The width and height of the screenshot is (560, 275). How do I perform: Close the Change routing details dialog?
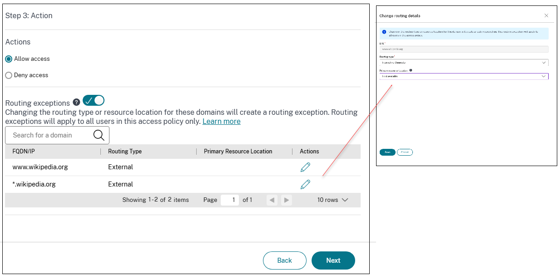(x=546, y=15)
